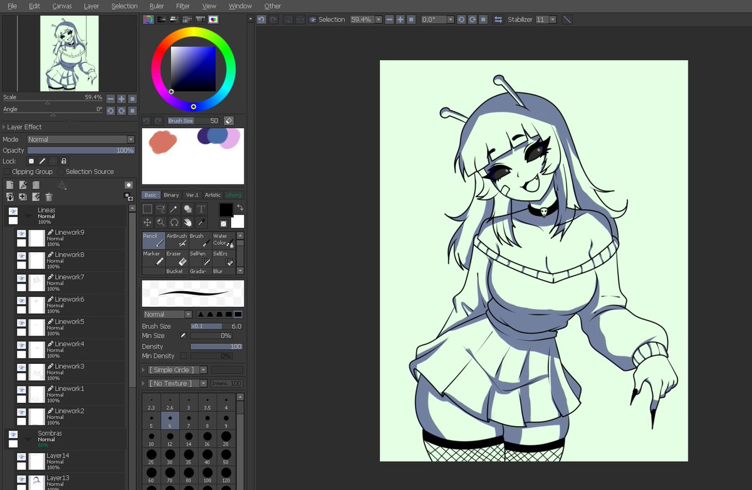Image resolution: width=752 pixels, height=490 pixels.
Task: Swap foreground and background colors
Action: click(x=239, y=207)
